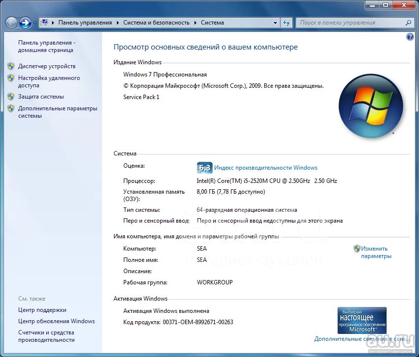The image size is (419, 357).
Task: Click the magnifier search icon
Action: click(408, 23)
